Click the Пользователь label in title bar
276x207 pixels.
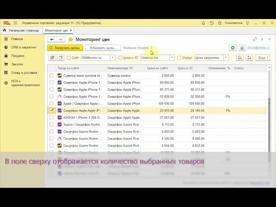[x=233, y=23]
